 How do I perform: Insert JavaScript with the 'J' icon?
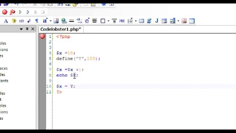[157, 21]
